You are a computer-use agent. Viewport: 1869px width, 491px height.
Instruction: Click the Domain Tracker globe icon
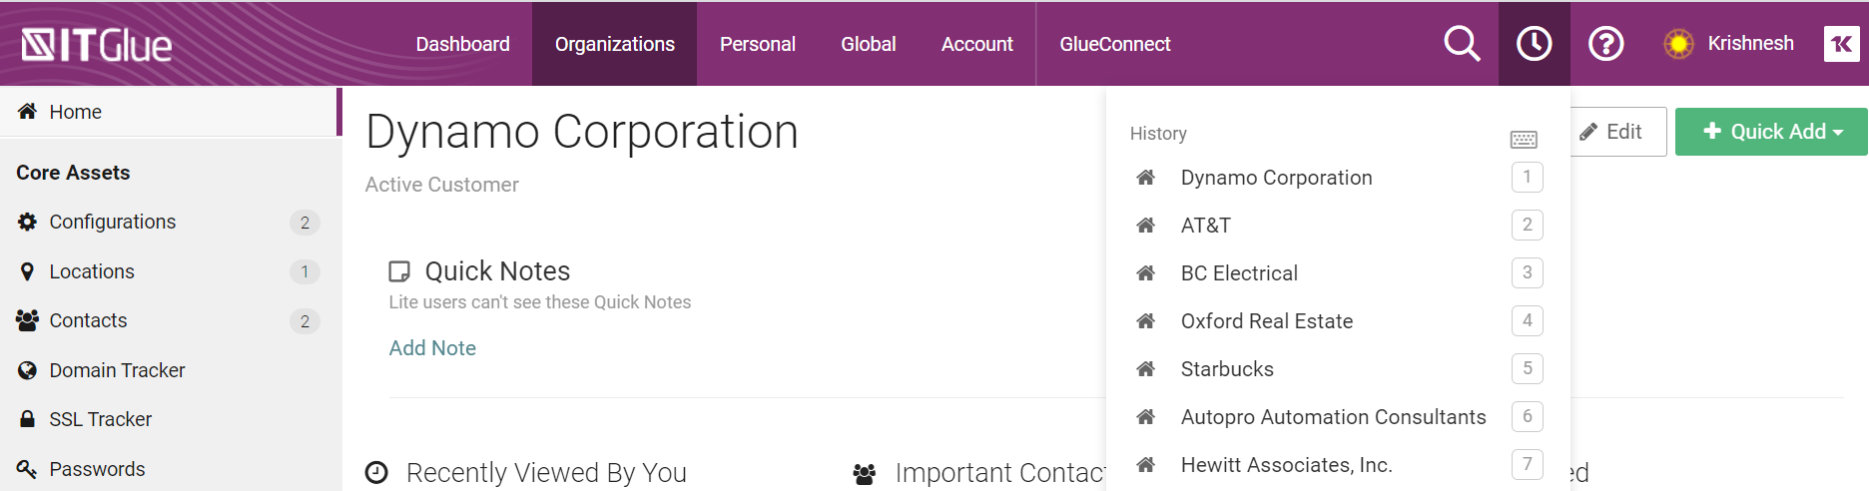(27, 370)
